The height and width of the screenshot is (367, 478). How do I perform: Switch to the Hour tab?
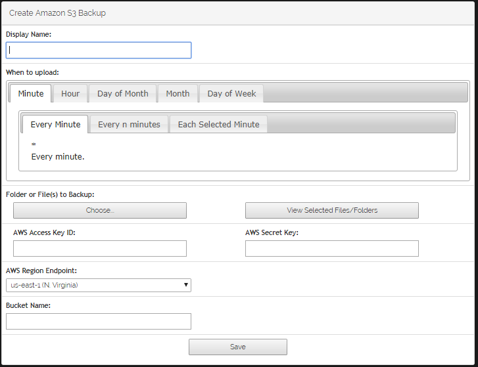pos(70,93)
